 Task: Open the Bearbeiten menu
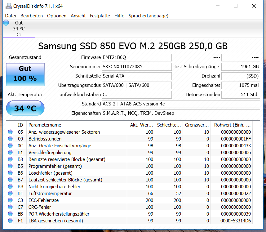pos(32,16)
